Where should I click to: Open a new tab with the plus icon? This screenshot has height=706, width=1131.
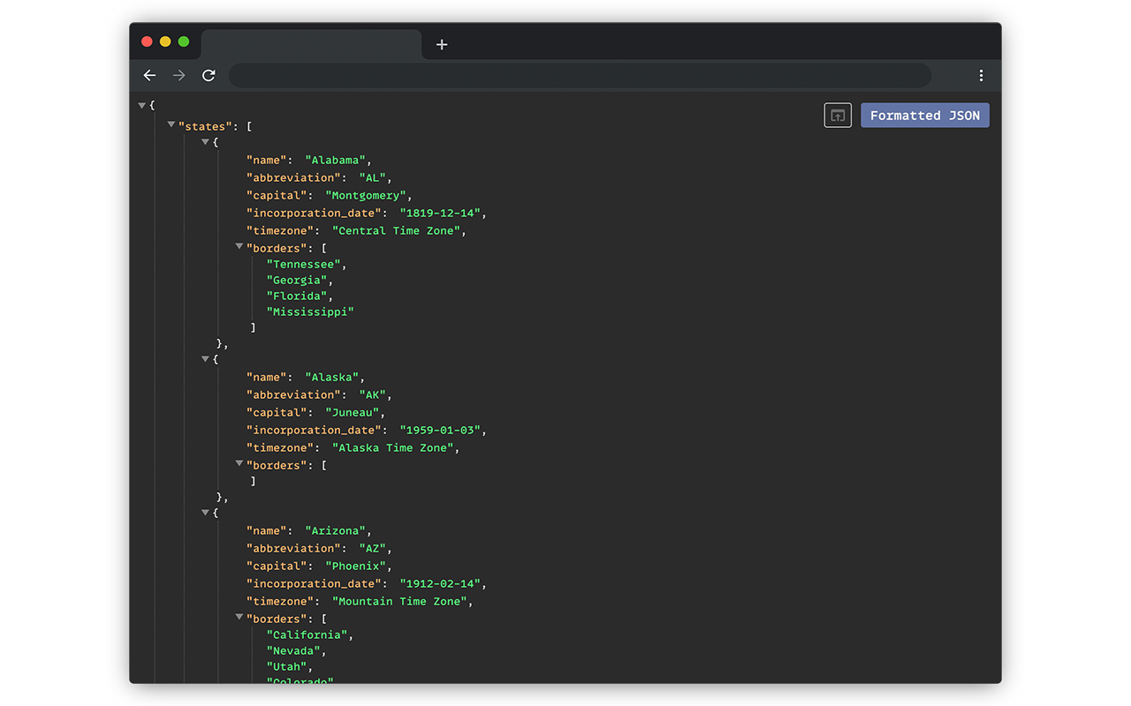pyautogui.click(x=442, y=45)
